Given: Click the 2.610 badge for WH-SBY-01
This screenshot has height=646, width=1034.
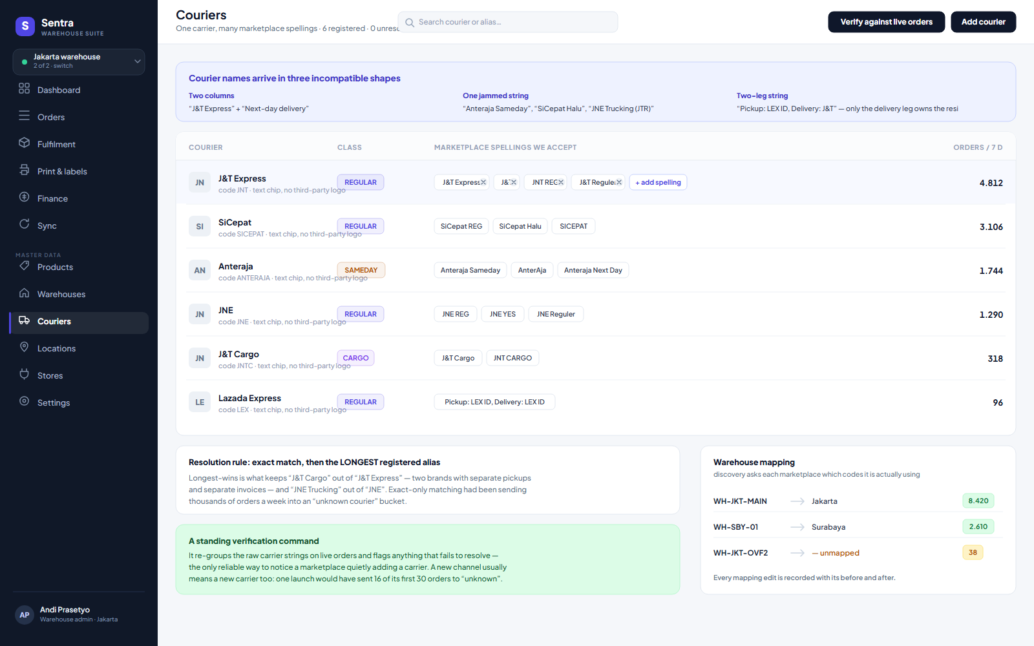Looking at the screenshot, I should (978, 526).
